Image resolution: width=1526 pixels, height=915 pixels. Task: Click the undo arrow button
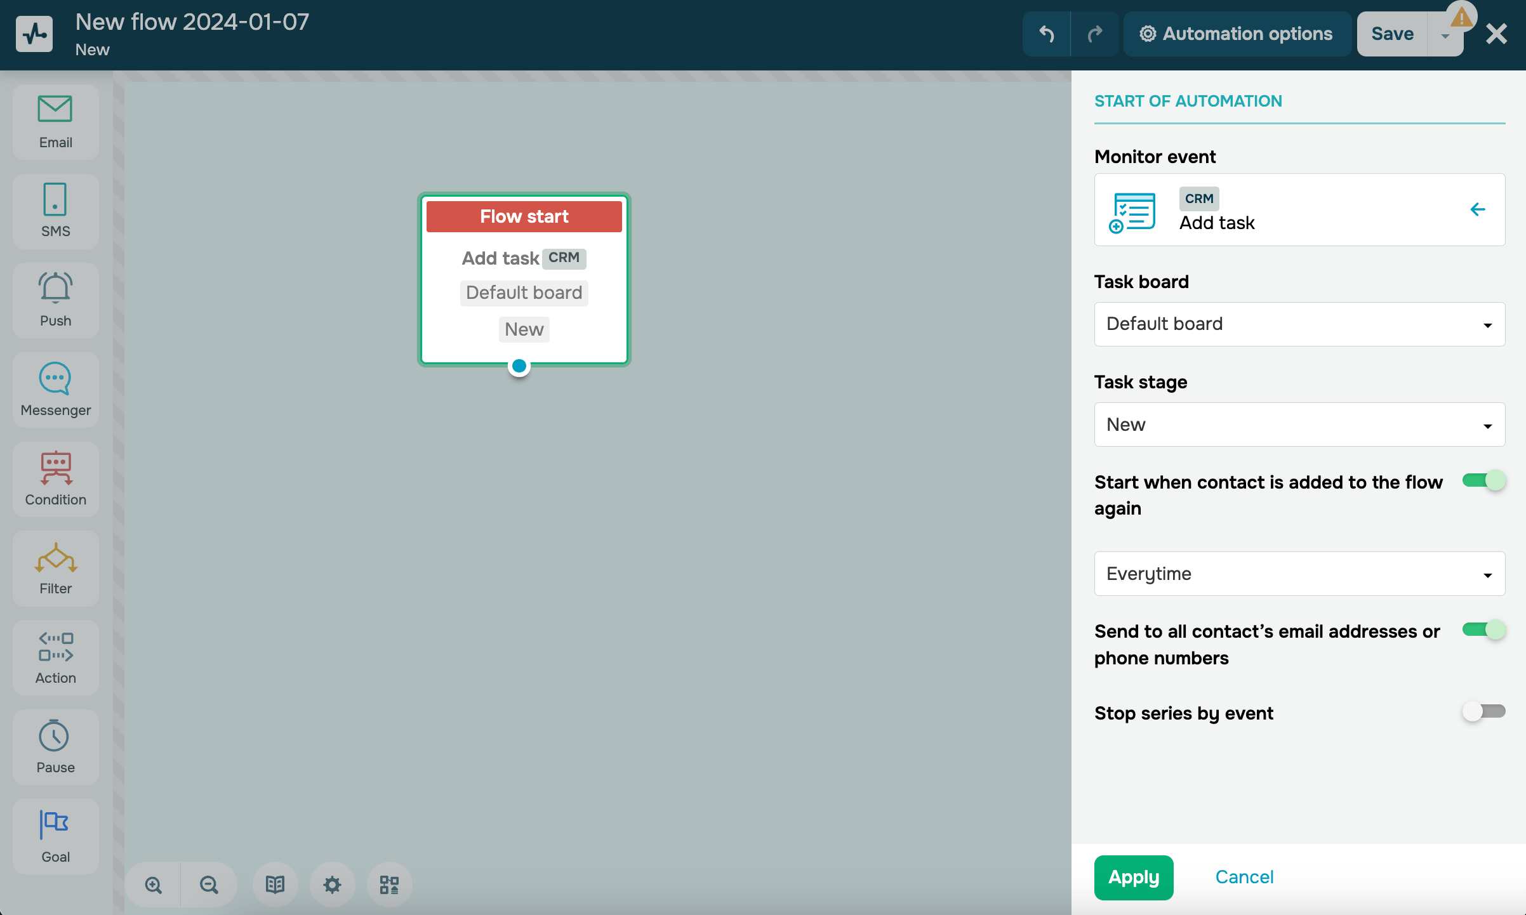1046,34
